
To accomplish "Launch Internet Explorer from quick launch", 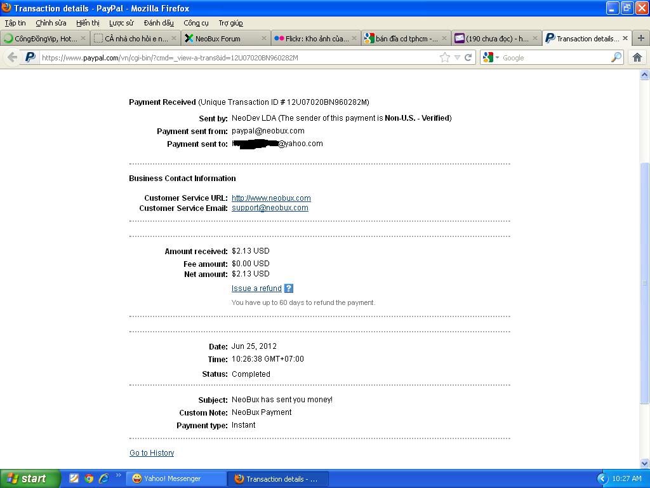I will [103, 478].
